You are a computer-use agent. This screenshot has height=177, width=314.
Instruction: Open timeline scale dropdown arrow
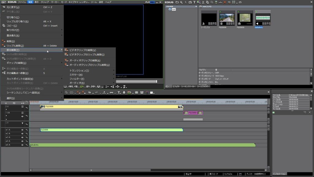point(22,103)
